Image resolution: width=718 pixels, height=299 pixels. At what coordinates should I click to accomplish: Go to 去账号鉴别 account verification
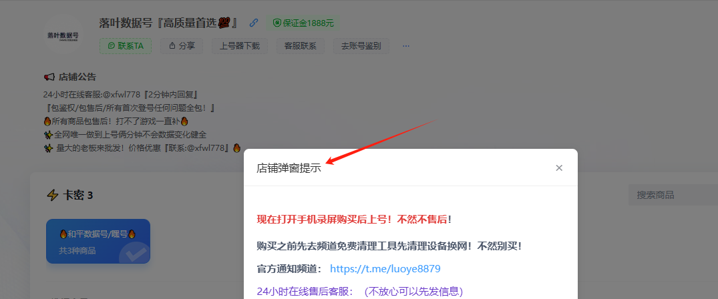[361, 46]
